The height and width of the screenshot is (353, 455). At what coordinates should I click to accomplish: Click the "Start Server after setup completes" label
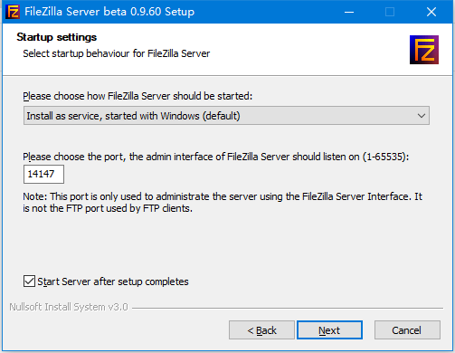[x=113, y=281]
